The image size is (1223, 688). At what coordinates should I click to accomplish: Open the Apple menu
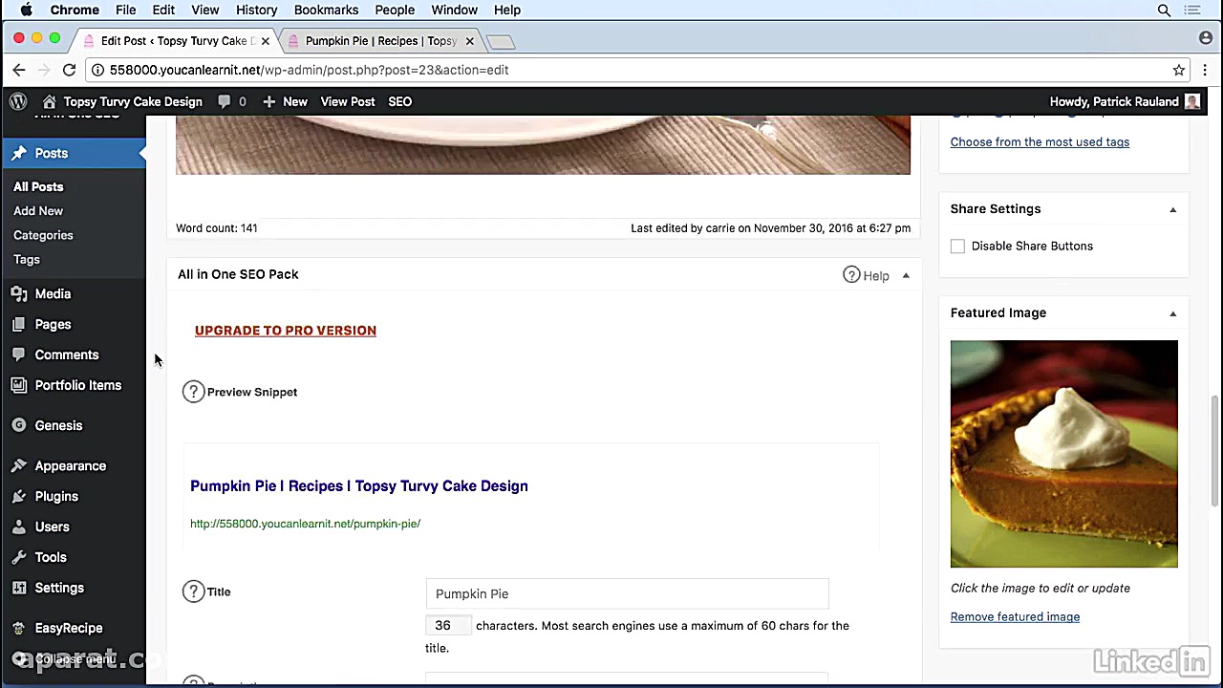click(x=27, y=11)
